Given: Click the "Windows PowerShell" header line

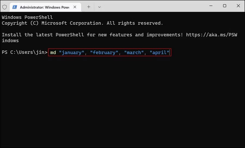Looking at the screenshot, I should click(x=27, y=17).
